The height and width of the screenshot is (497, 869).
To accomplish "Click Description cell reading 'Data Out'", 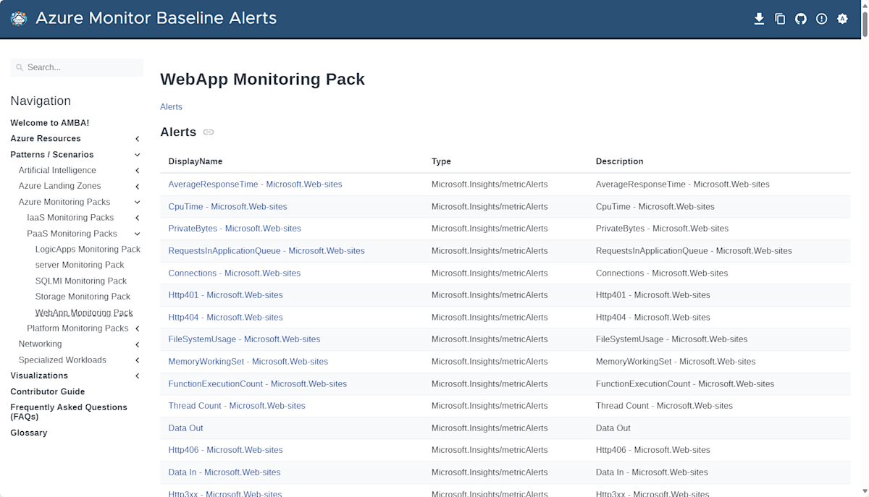I will (613, 428).
